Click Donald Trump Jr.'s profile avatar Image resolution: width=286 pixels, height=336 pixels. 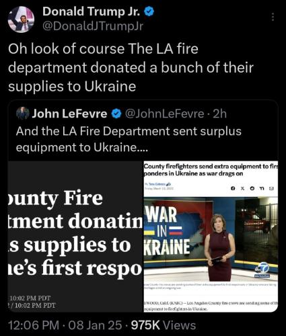21,19
